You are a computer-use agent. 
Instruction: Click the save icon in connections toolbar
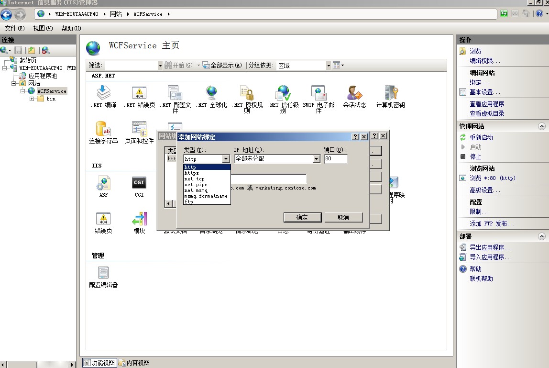pyautogui.click(x=18, y=50)
